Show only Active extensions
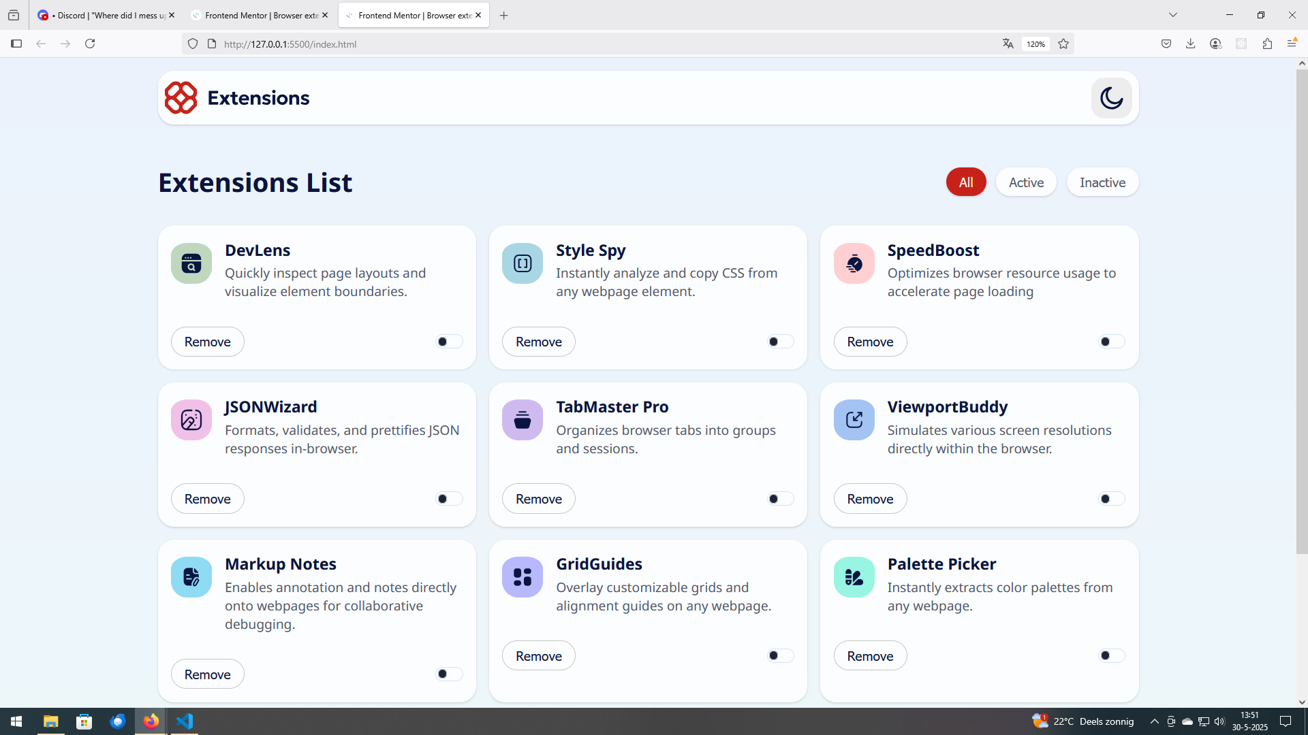 (x=1026, y=182)
